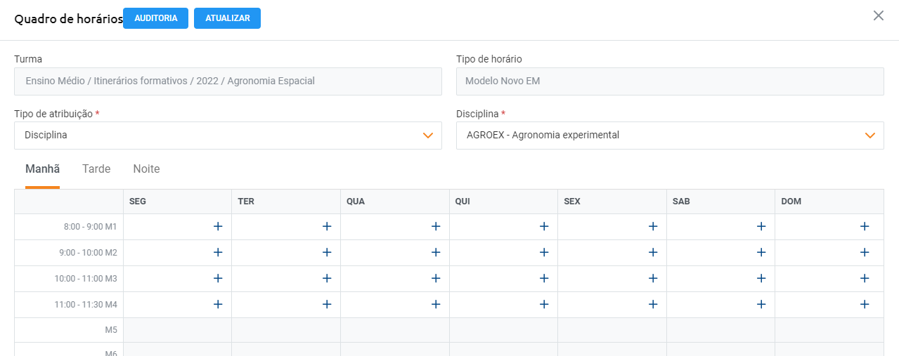Add class on QUA for 8:00 - 9:00 M1
The width and height of the screenshot is (899, 356).
coord(436,226)
